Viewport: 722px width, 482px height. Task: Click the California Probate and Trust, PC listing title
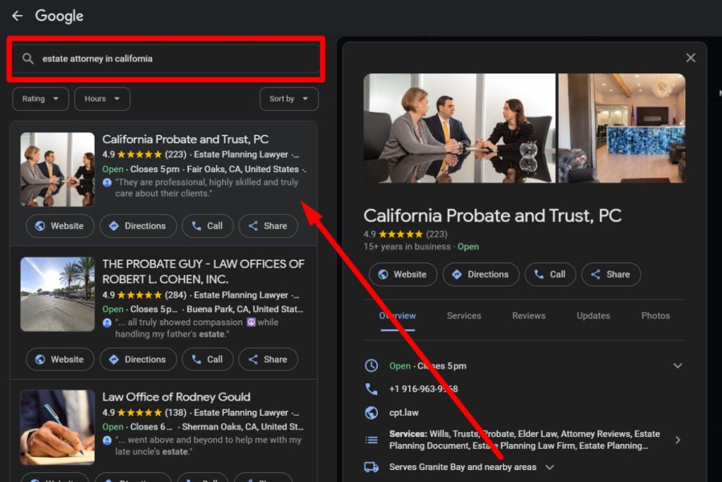coord(185,139)
